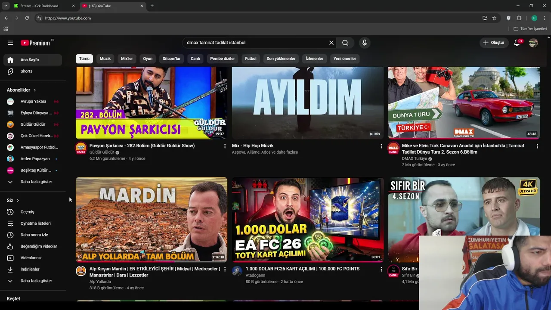Open the Tüm Yer İşaretleri bookmarks folder
Viewport: 551px width, 310px height.
[530, 29]
